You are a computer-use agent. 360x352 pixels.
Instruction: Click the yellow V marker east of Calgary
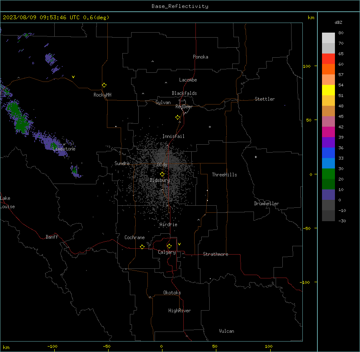click(179, 244)
